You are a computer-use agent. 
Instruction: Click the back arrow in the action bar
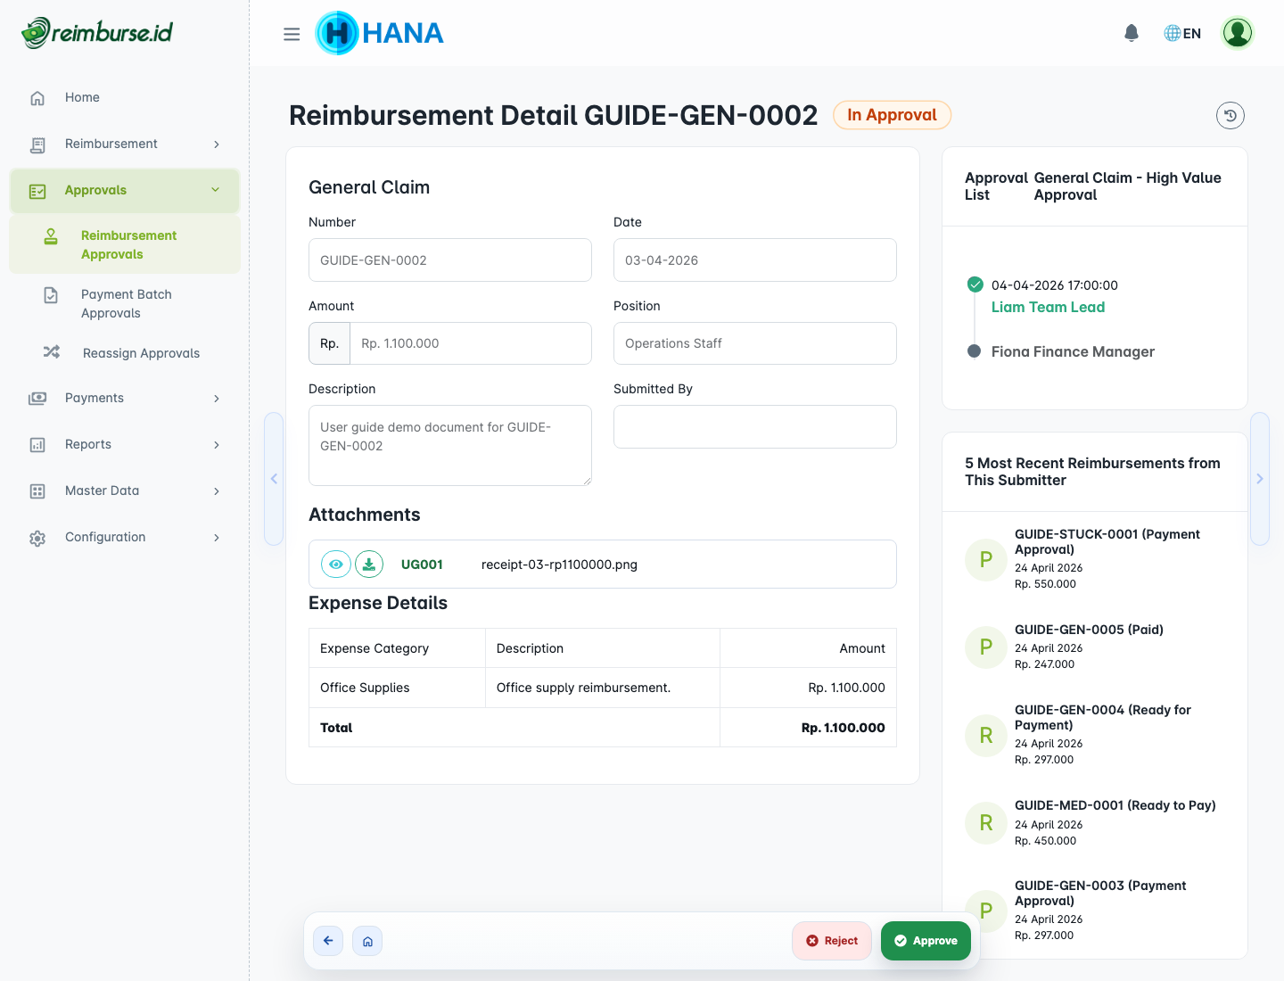pyautogui.click(x=328, y=941)
